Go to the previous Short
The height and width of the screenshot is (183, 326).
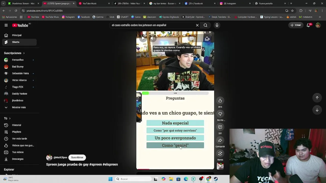tap(317, 98)
